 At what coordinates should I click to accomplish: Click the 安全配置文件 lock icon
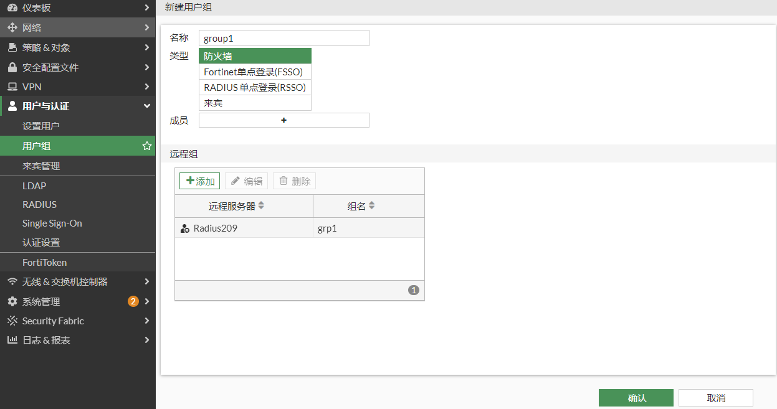[x=12, y=67]
